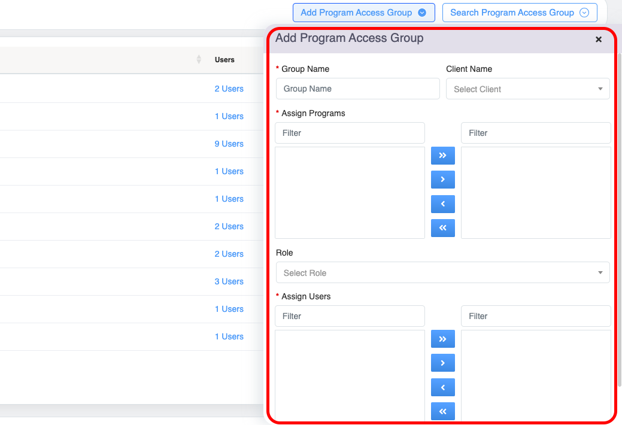Click double-left arrow under Assign Users

coord(442,411)
